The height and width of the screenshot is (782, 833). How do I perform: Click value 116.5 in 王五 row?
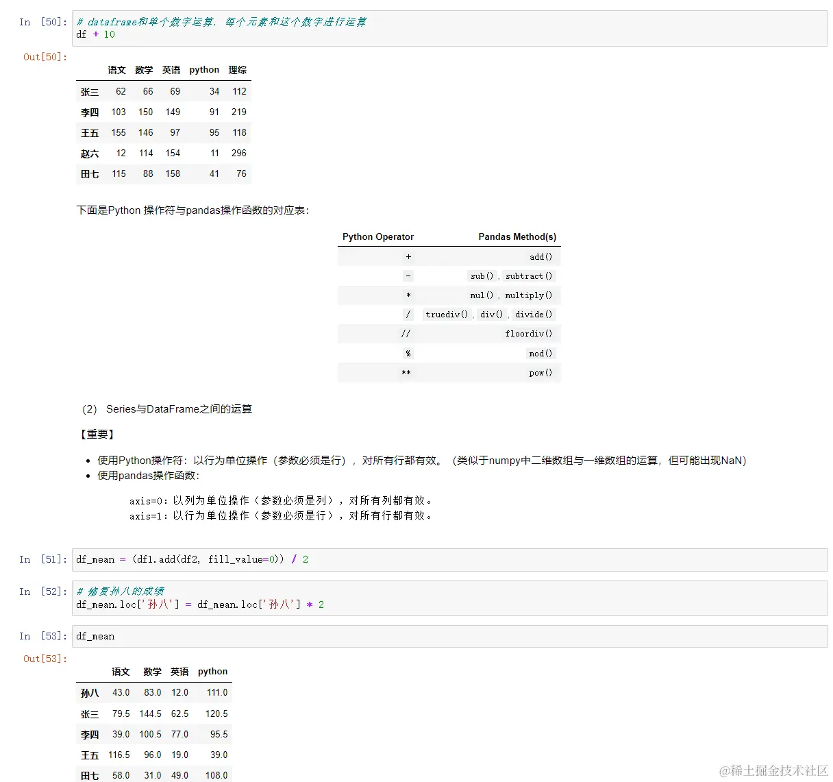coord(119,755)
